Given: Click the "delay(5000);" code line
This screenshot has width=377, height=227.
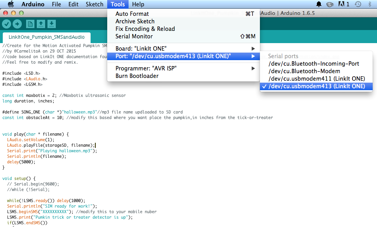Looking at the screenshot, I should point(21,162).
